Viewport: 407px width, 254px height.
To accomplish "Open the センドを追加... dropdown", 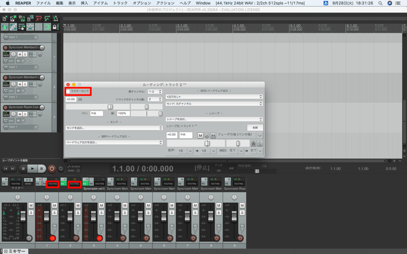I will [x=114, y=128].
